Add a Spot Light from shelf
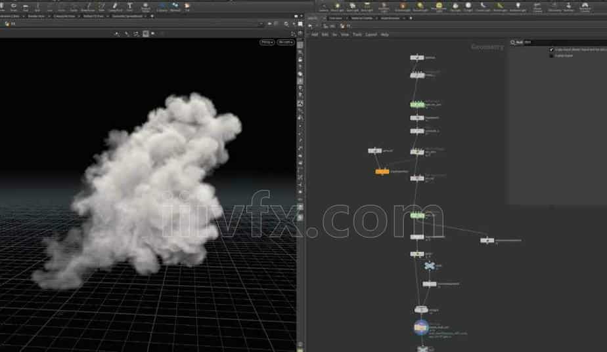607x352 pixels. click(352, 7)
